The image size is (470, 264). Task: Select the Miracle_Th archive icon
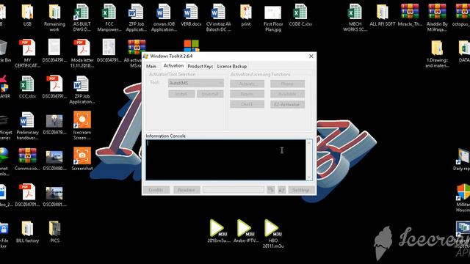pyautogui.click(x=410, y=12)
